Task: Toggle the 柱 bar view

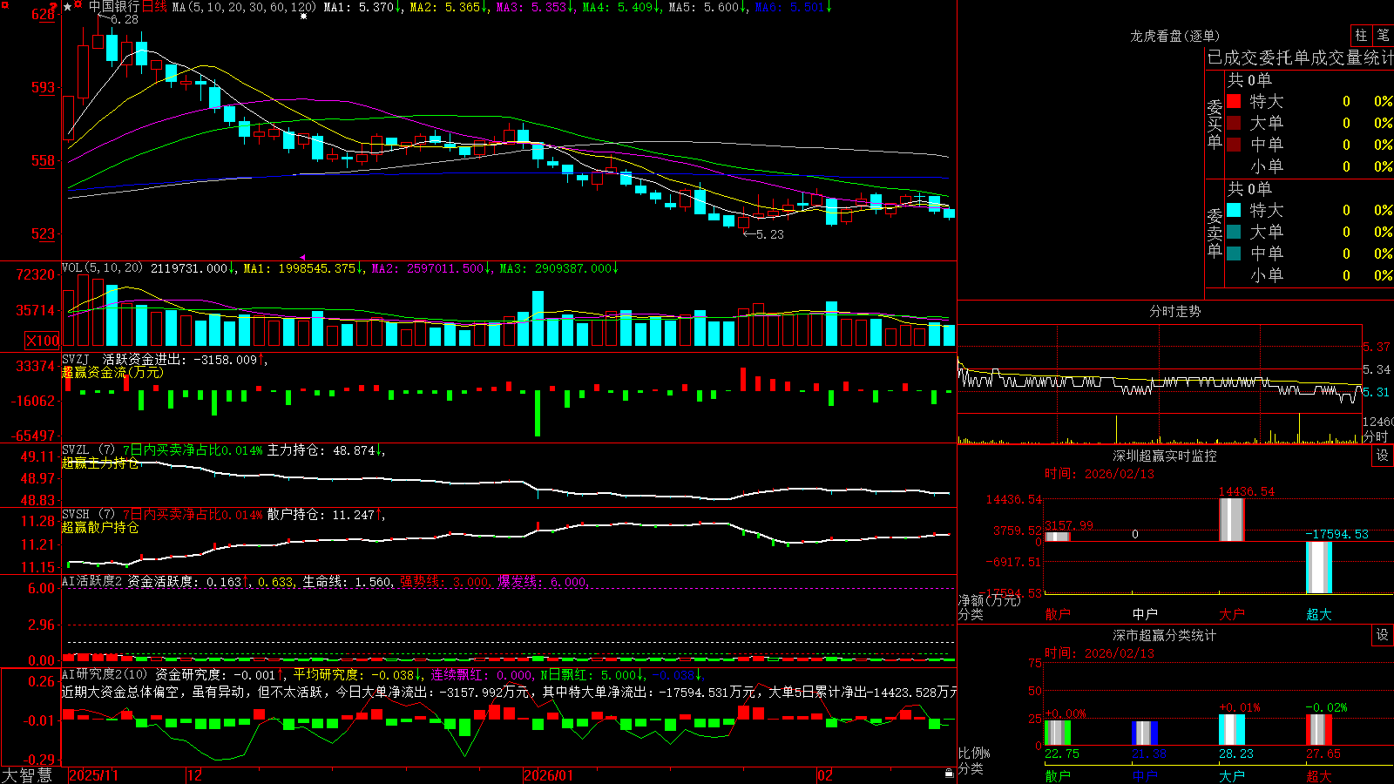Action: pyautogui.click(x=1361, y=35)
